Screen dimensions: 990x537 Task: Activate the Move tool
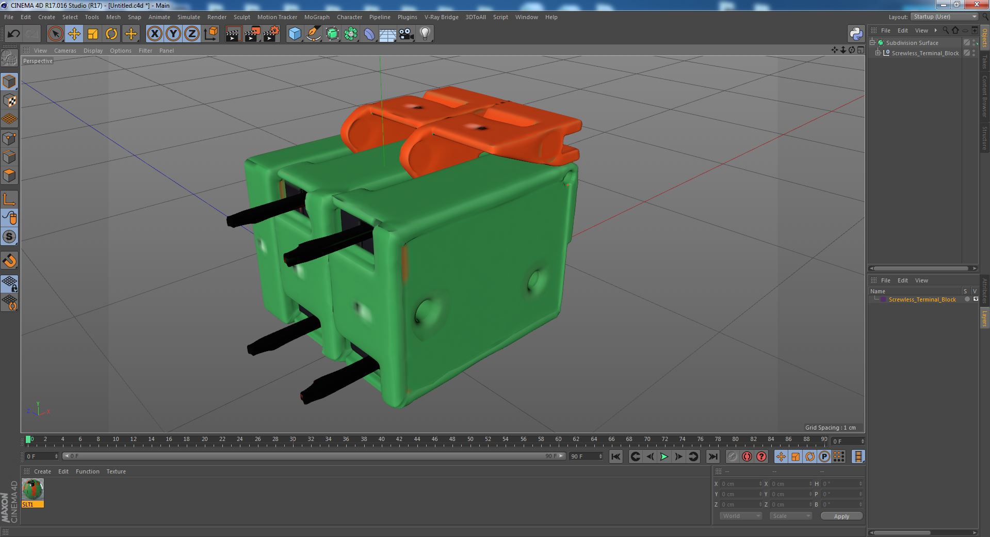[x=74, y=34]
